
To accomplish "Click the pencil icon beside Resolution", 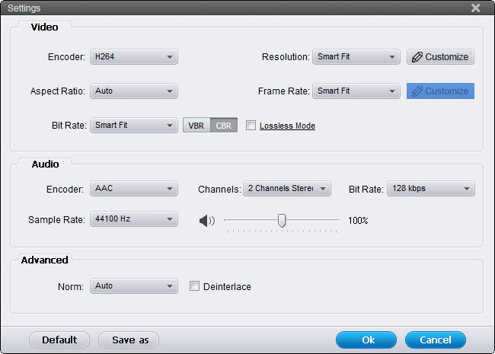I will pos(417,57).
